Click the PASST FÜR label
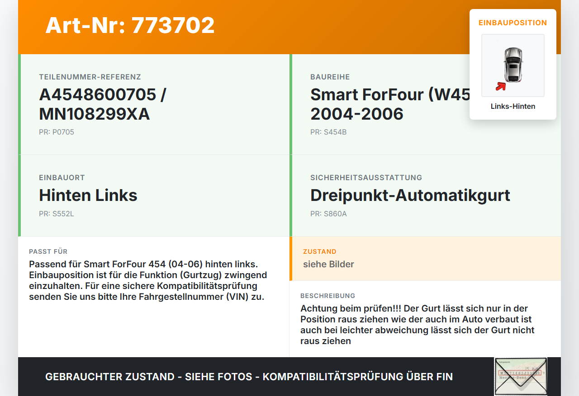 click(x=48, y=252)
